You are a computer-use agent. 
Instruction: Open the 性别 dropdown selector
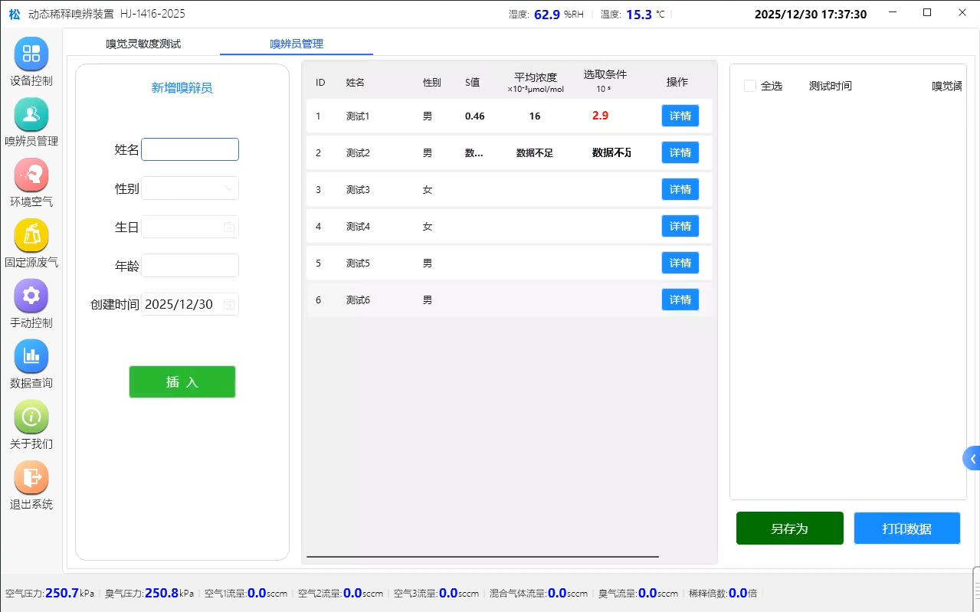[189, 188]
